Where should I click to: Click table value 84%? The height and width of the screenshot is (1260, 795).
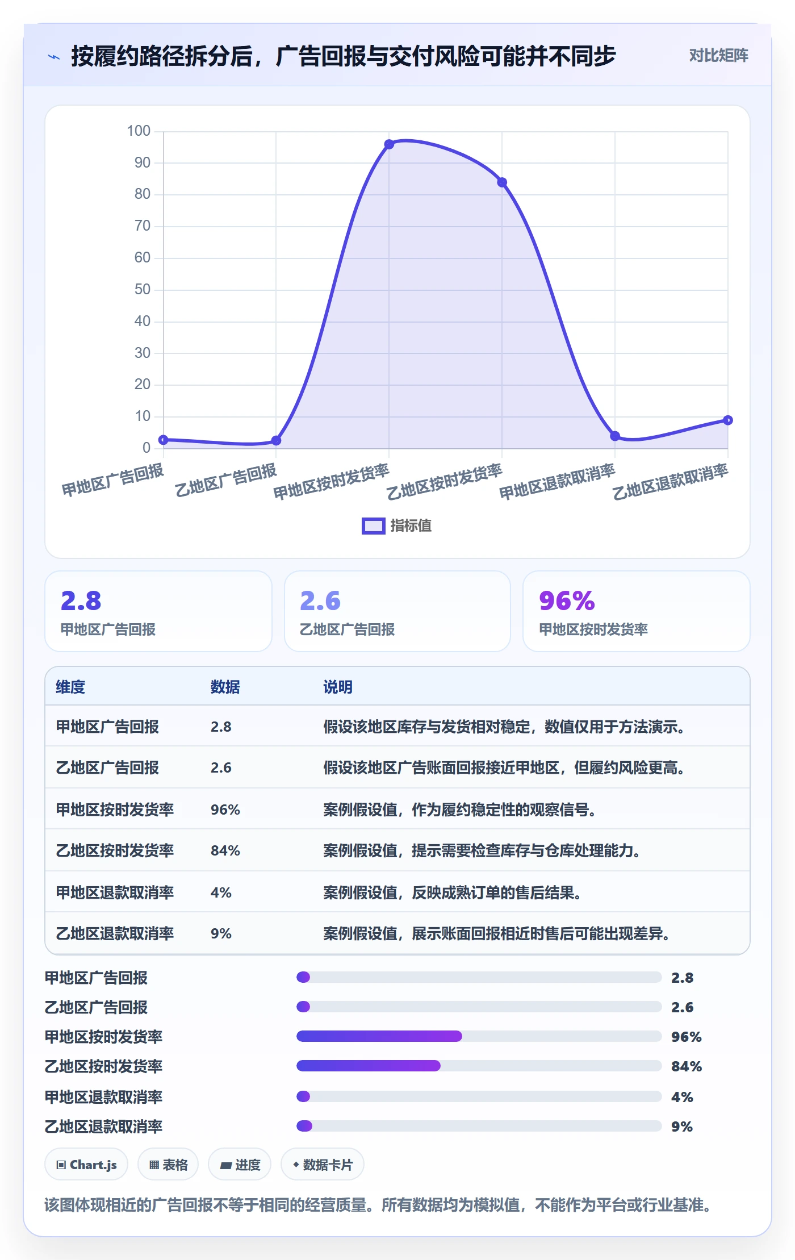225,850
